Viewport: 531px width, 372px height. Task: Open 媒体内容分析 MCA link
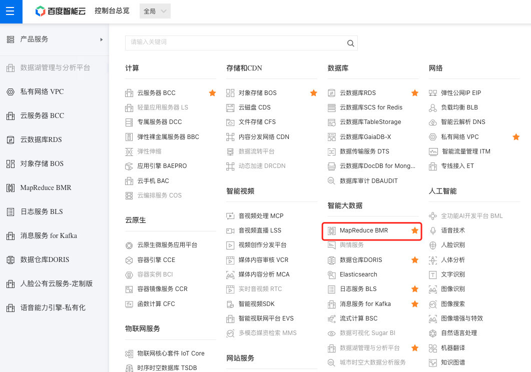pyautogui.click(x=264, y=274)
